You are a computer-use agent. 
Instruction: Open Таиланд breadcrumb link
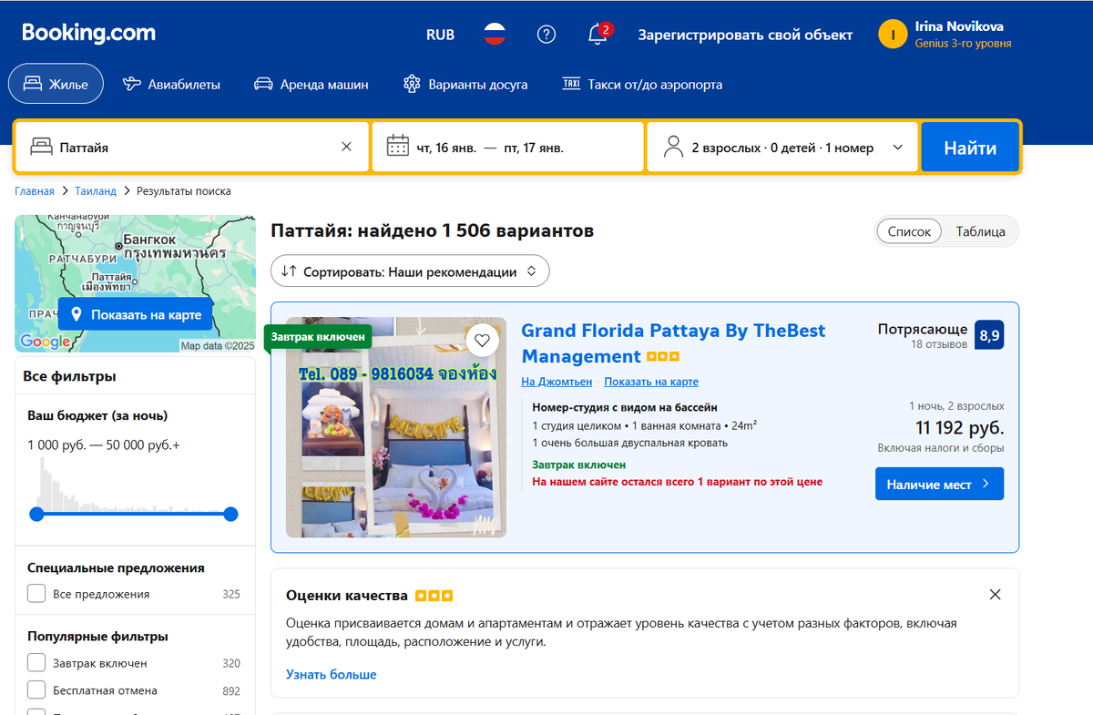tap(96, 191)
